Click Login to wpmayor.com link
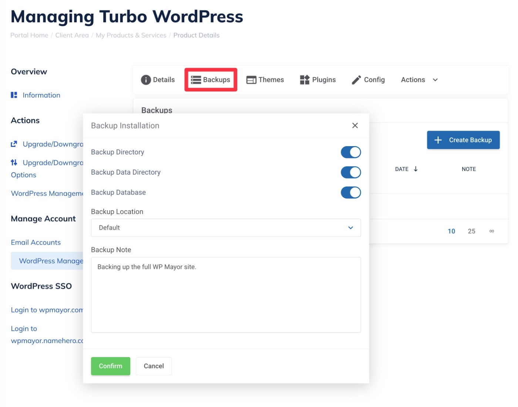The width and height of the screenshot is (518, 407). point(47,310)
